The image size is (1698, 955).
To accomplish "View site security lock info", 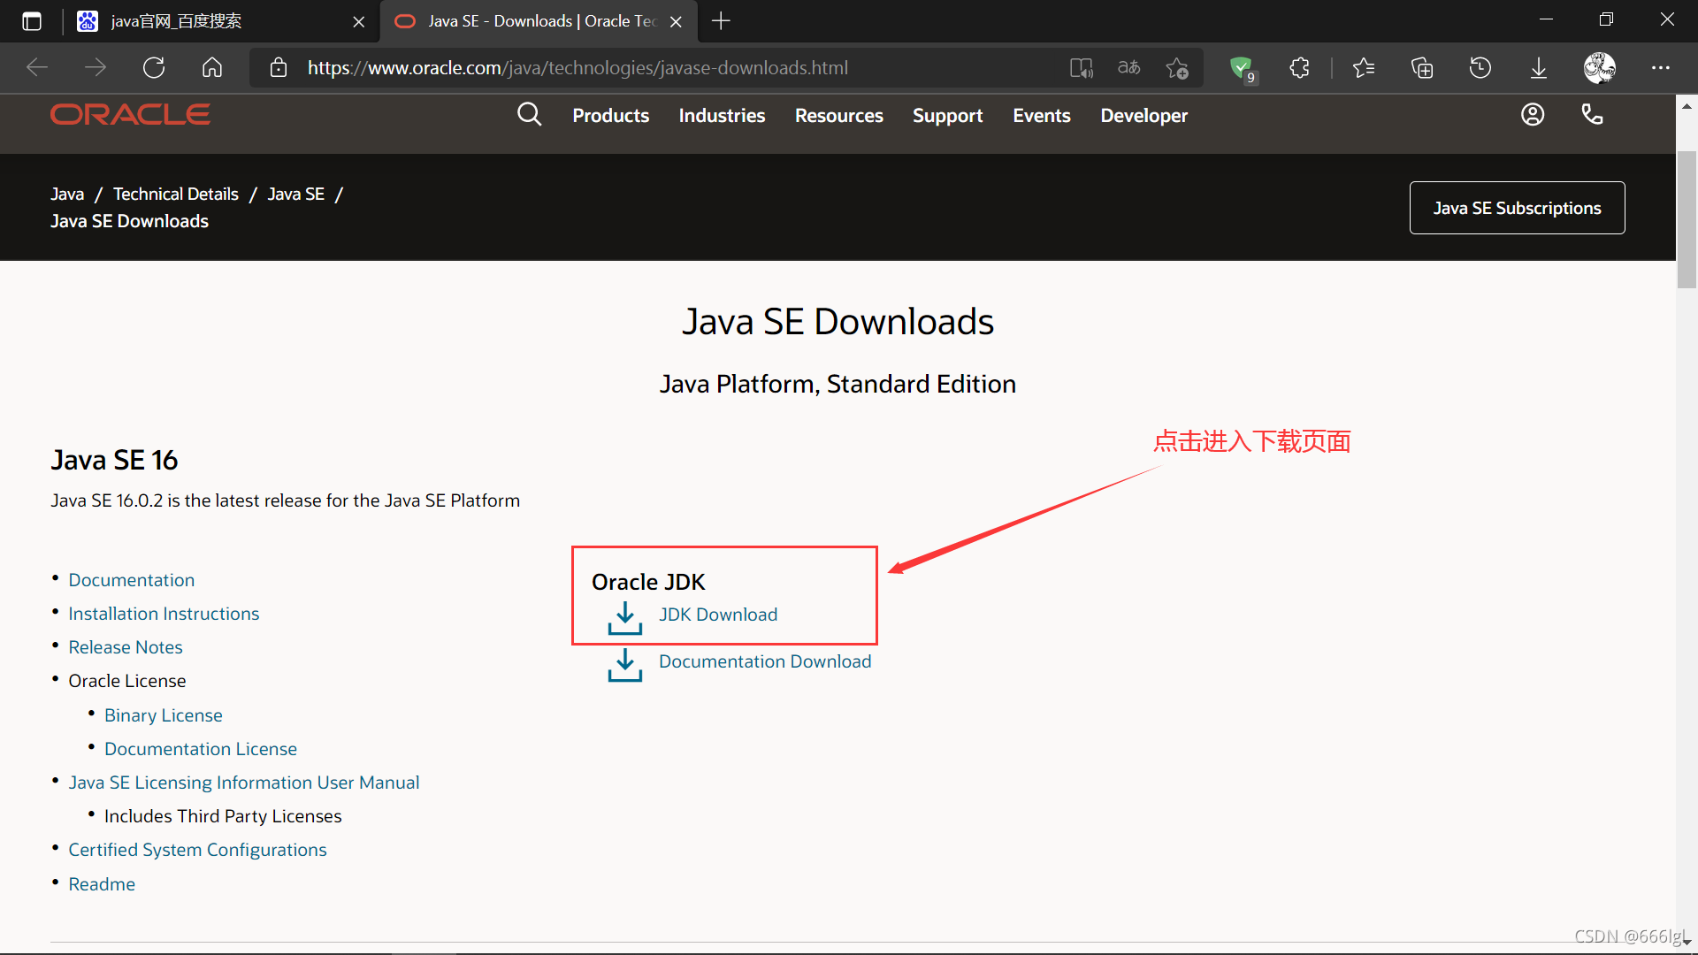I will 279,68.
